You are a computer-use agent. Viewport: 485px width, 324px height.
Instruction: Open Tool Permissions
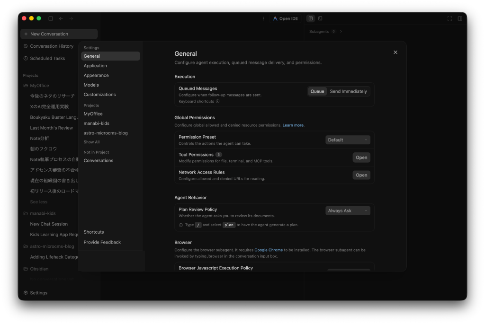point(361,158)
